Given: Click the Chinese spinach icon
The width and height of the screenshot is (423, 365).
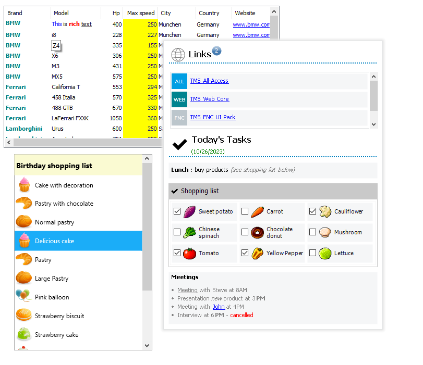Looking at the screenshot, I should point(190,232).
